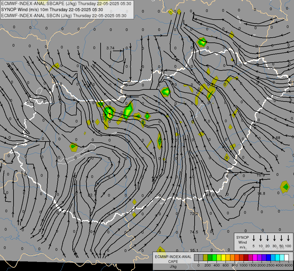Click the wind legend arrow above 50
Viewport: 294px width, 271px height.
281,238
